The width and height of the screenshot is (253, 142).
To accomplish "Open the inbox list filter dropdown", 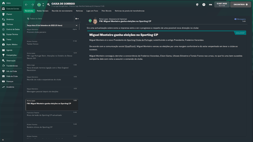I will pyautogui.click(x=77, y=19).
